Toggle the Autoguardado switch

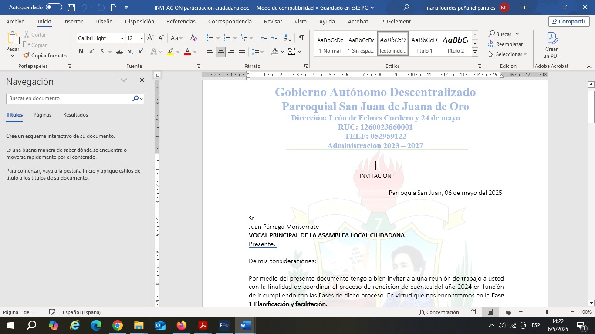(x=54, y=7)
